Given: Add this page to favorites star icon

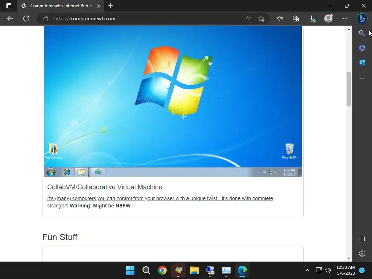Looking at the screenshot, I should click(x=261, y=19).
